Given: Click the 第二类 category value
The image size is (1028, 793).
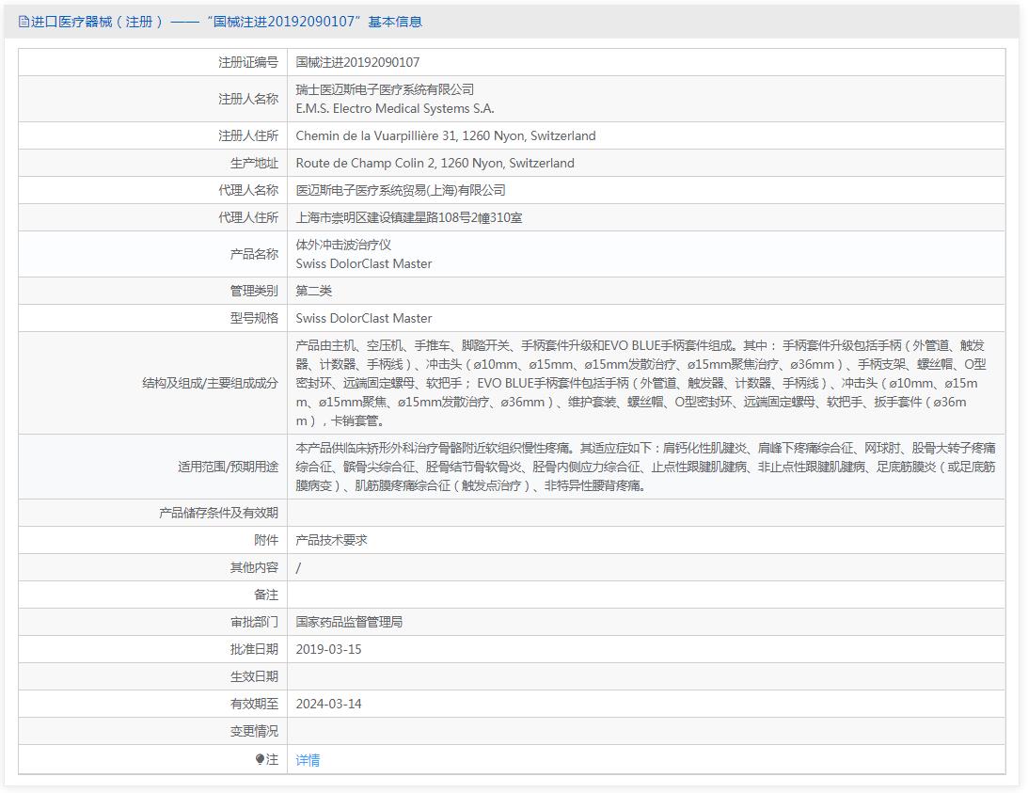Looking at the screenshot, I should pos(313,291).
